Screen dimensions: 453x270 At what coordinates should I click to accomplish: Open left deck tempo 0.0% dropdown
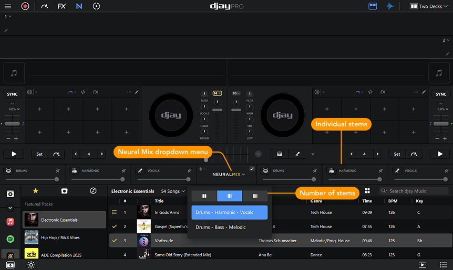point(14,109)
